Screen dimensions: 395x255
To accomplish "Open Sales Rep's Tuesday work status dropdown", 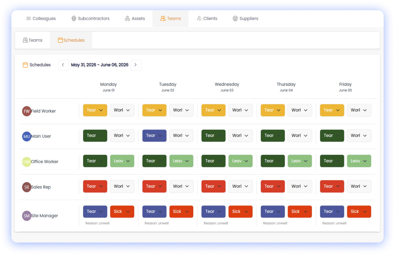I will 181,186.
